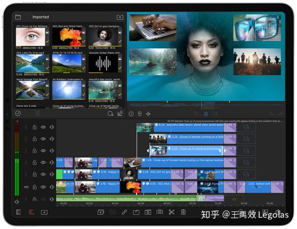
Task: Delete selected clip with timeline trash icon
Action: click(183, 212)
